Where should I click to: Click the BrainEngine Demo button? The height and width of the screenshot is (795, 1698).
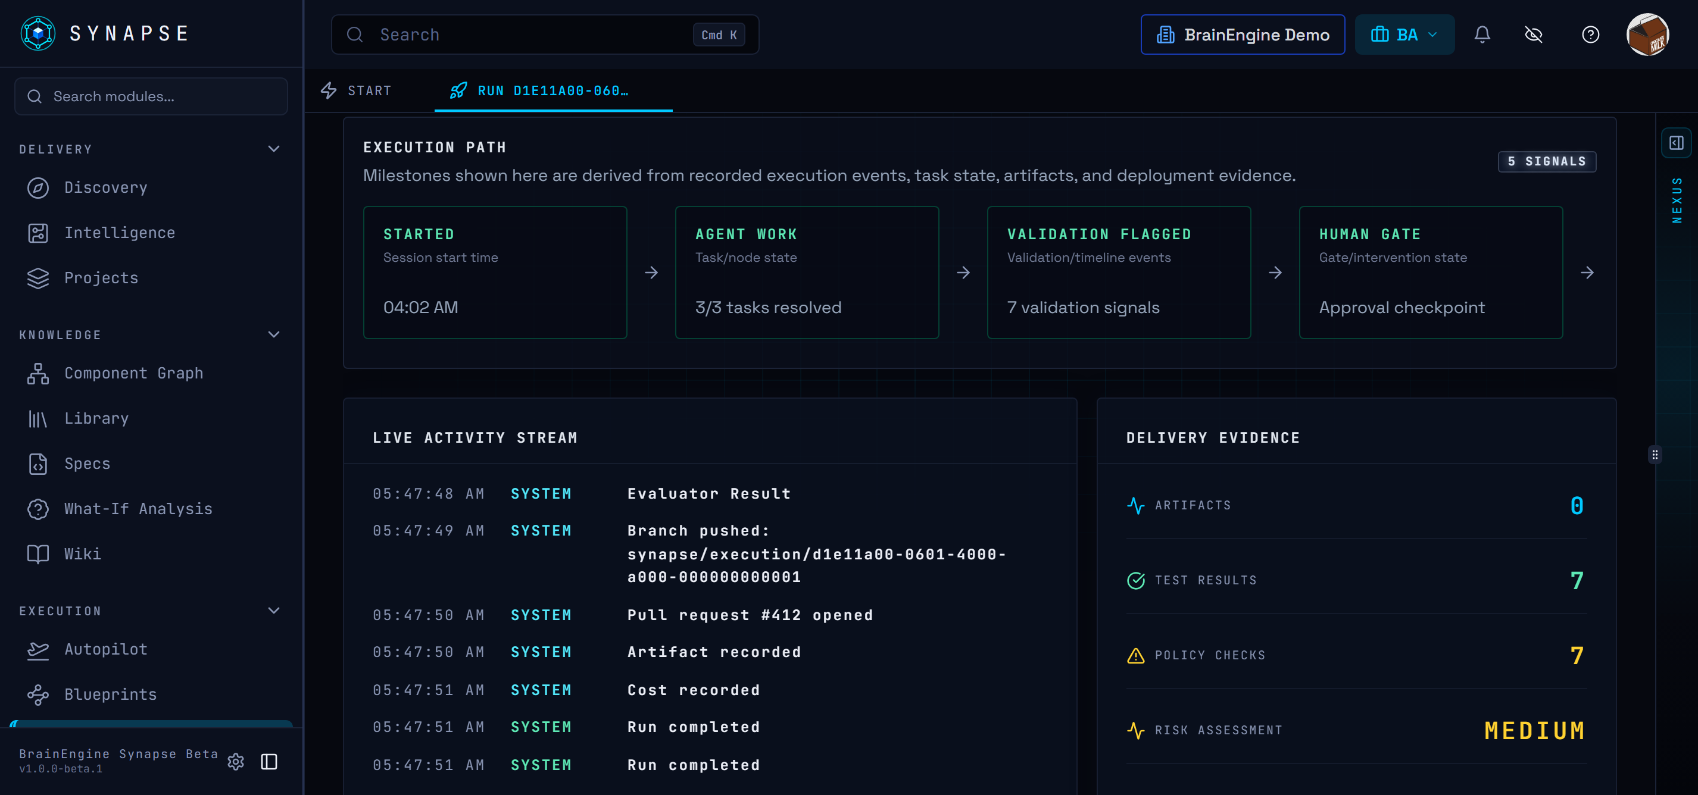(x=1243, y=35)
